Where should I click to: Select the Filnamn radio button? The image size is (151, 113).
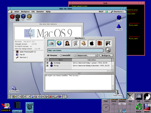point(48,55)
